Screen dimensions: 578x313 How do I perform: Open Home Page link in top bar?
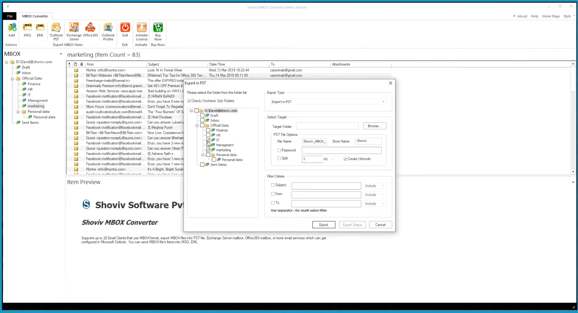pos(551,16)
